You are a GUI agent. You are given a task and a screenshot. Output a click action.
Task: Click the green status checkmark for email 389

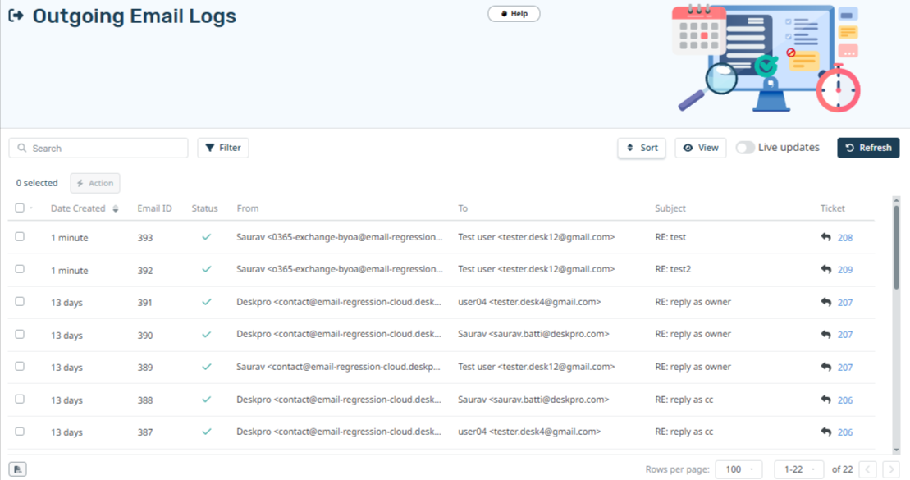click(206, 367)
